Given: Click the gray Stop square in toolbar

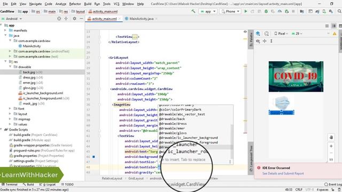Looking at the screenshot, I should [x=293, y=11].
